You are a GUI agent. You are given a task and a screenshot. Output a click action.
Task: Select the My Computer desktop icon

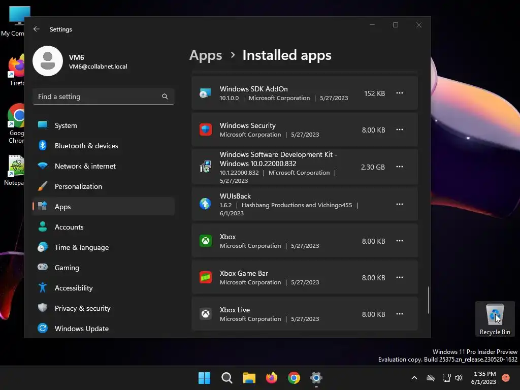click(x=13, y=21)
